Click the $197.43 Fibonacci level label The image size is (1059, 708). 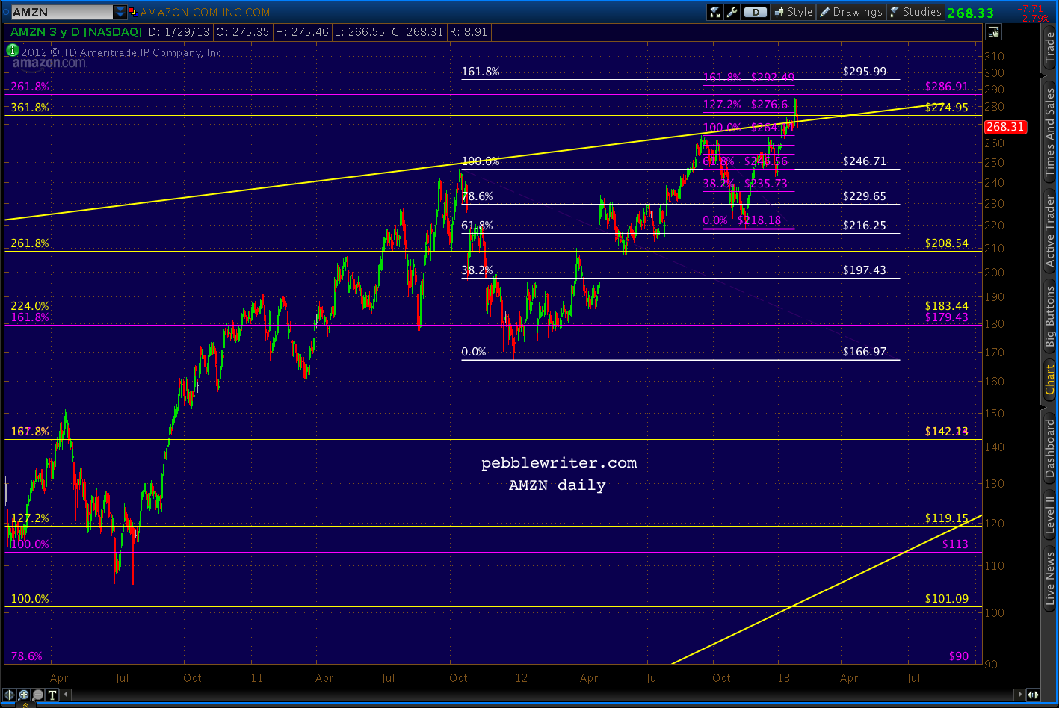(865, 270)
